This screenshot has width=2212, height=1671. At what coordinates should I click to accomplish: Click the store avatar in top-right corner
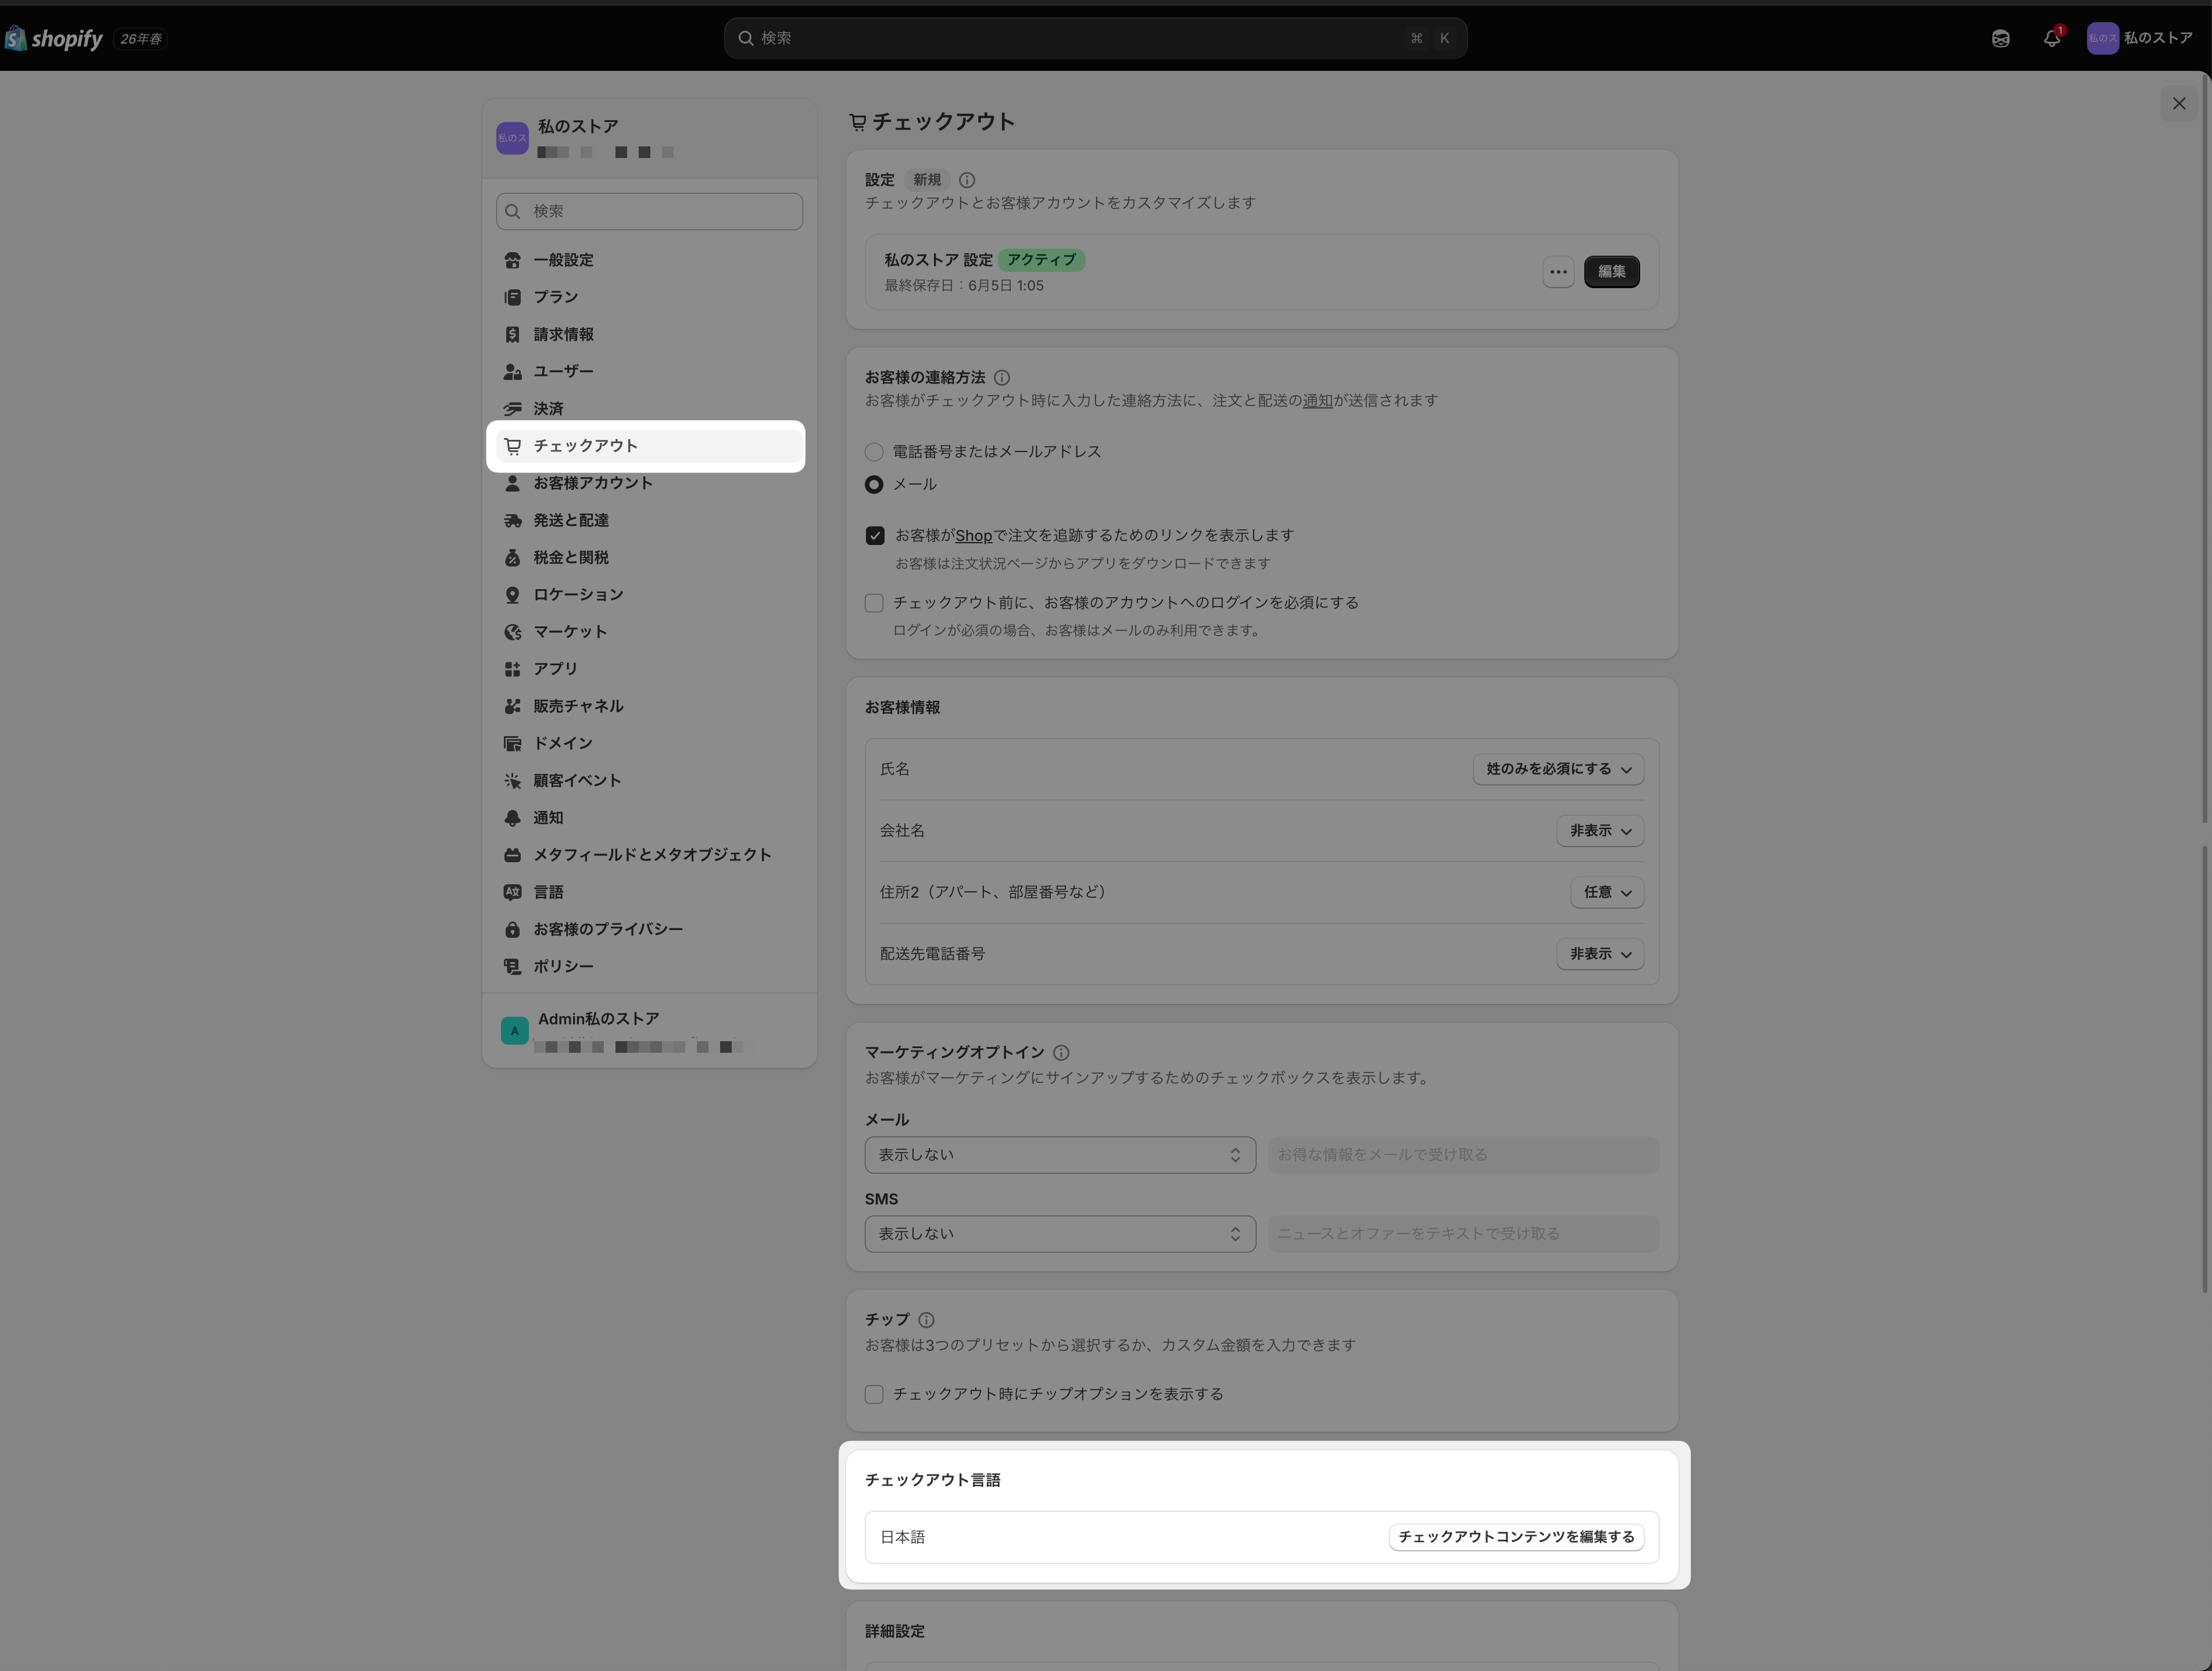pos(2102,38)
